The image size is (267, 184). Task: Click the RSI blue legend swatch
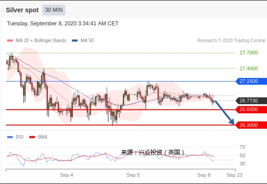click(10, 137)
